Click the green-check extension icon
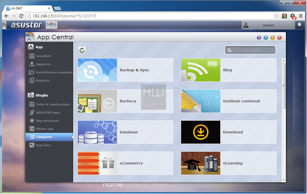This screenshot has height=194, width=307. coord(285,16)
